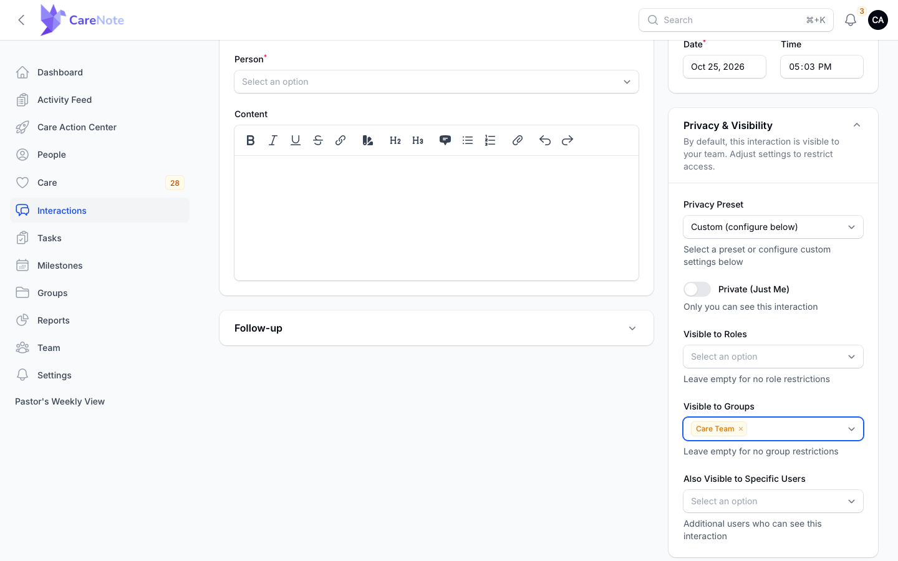Viewport: 898px width, 561px height.
Task: Open Visible to Groups dropdown arrow
Action: coord(852,429)
